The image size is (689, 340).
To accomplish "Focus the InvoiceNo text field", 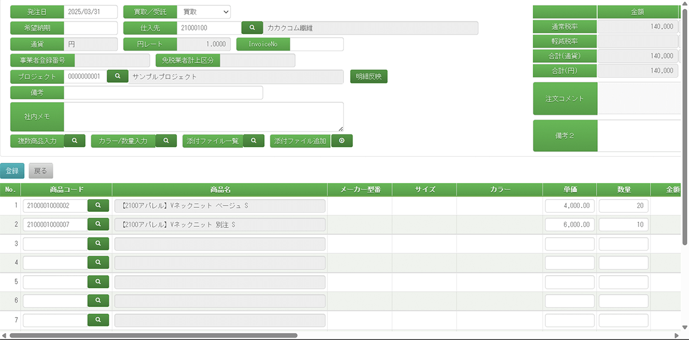I will point(316,44).
